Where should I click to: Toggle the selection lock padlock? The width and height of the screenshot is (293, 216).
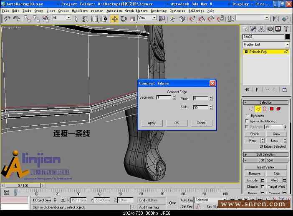point(55,200)
